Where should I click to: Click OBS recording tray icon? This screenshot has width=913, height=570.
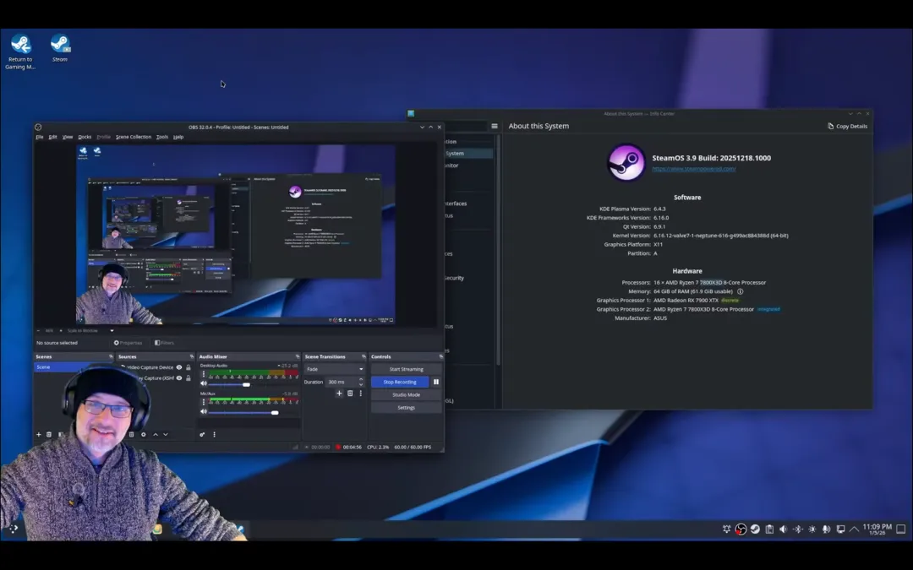coord(741,529)
